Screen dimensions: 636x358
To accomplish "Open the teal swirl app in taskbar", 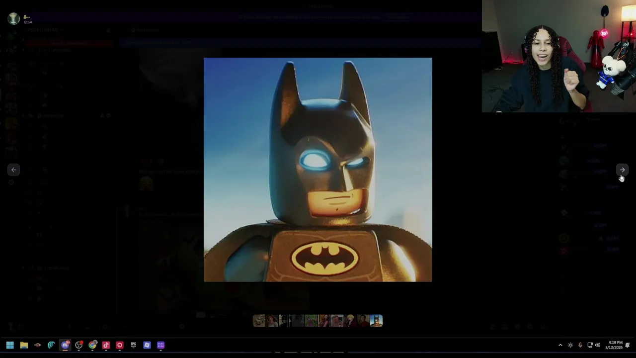I will [51, 345].
